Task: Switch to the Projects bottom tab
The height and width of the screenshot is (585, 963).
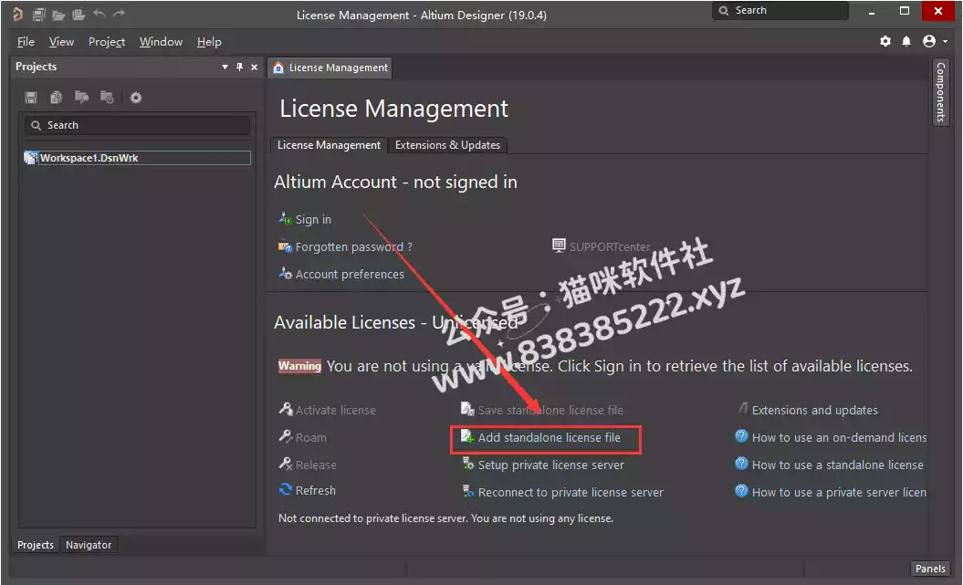Action: (36, 545)
